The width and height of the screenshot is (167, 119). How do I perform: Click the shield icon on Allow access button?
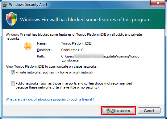(109, 111)
